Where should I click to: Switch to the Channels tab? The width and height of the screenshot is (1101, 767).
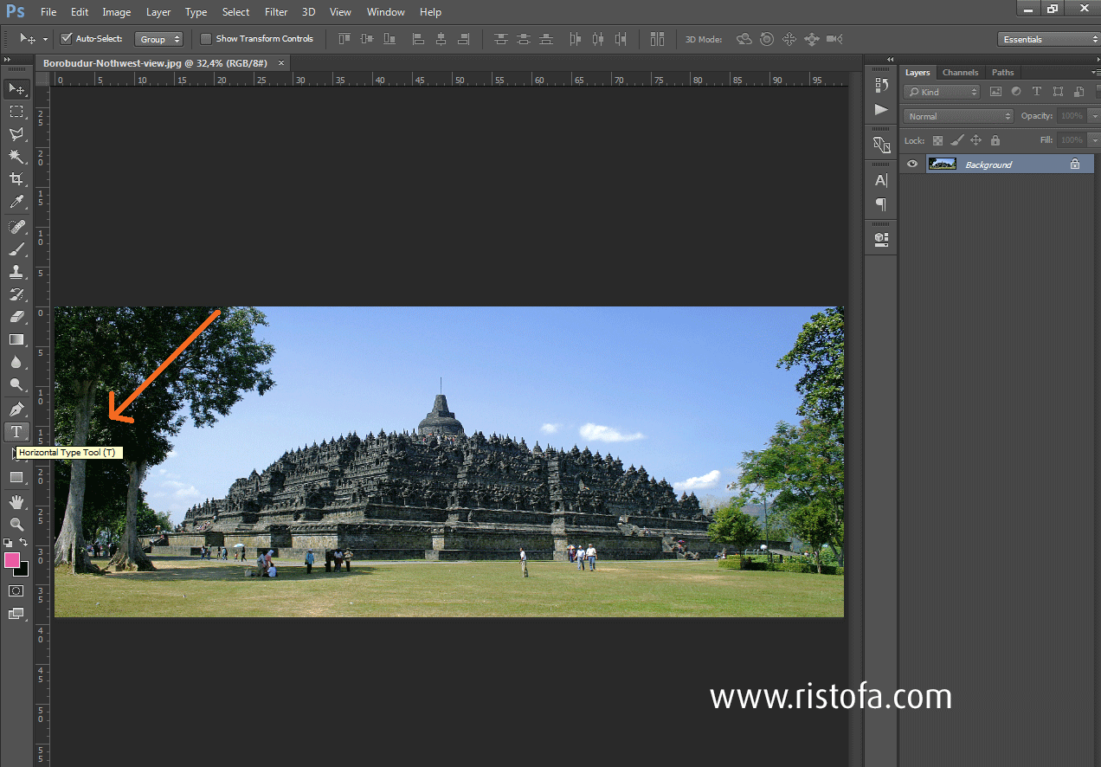click(x=960, y=72)
